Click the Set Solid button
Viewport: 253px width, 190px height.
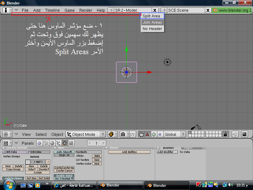click(44, 178)
